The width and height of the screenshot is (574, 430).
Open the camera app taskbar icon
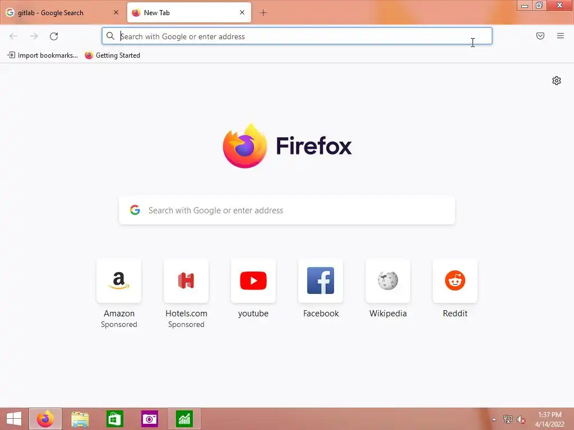pos(149,419)
